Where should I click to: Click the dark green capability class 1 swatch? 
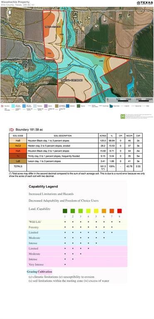(65, 211)
